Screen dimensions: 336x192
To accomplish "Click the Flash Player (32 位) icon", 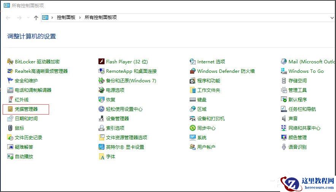I will pyautogui.click(x=101, y=61).
